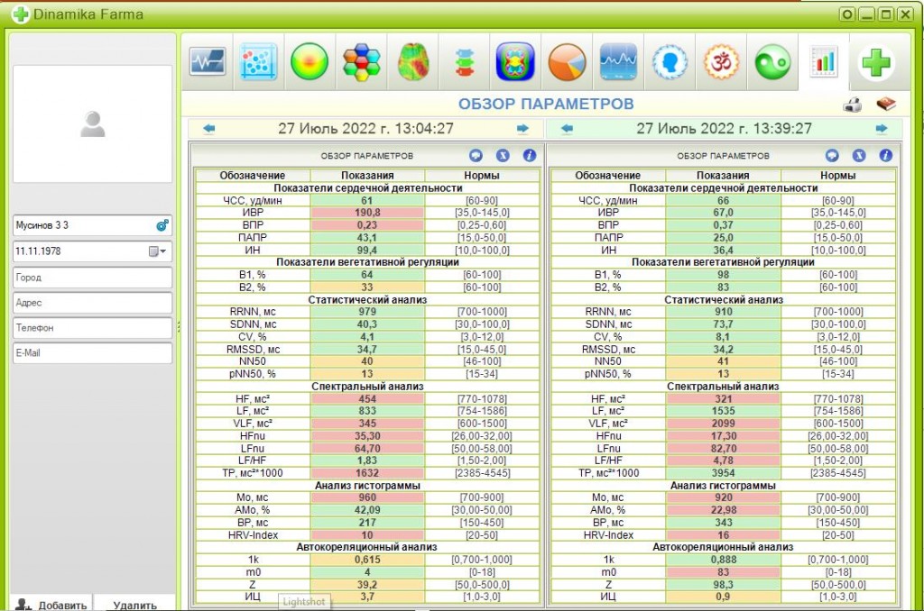The image size is (924, 611).
Task: Switch to the bar chart parameters tab
Action: pos(824,61)
